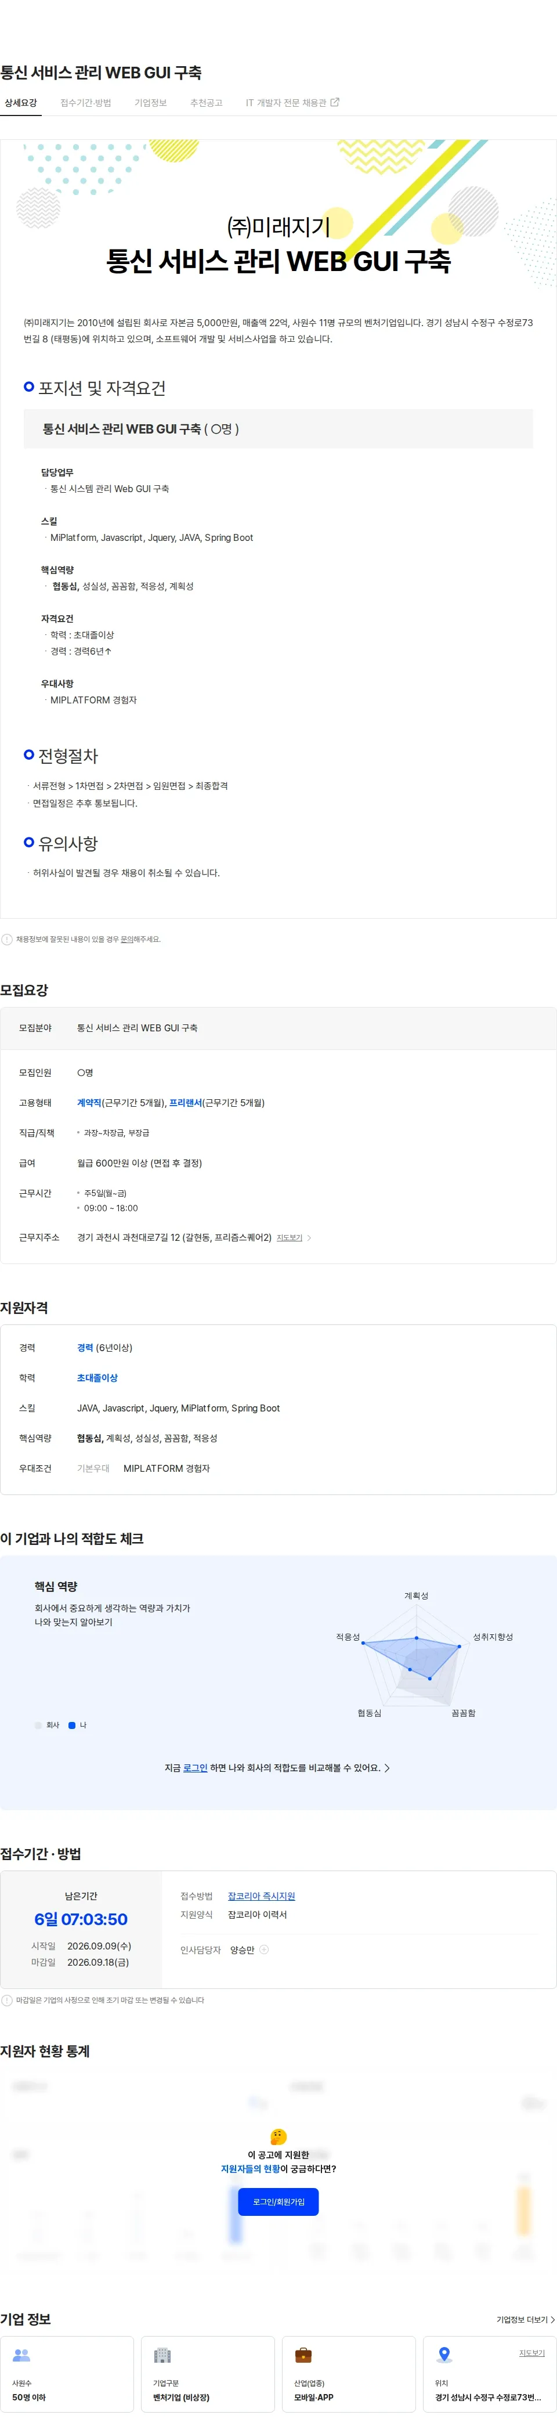Click info icon beside 마감일 notice
557x2419 pixels.
pyautogui.click(x=6, y=2000)
